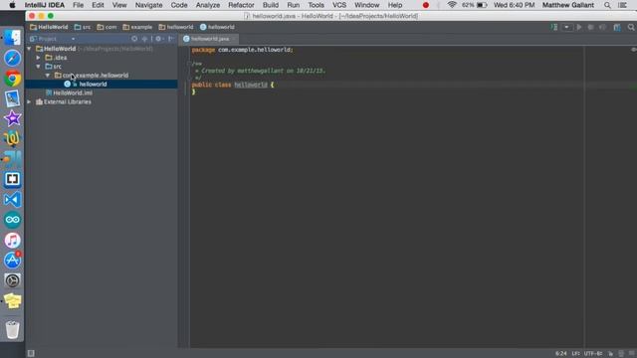This screenshot has height=358, width=637.
Task: Click the Spotlight search icon in menu bar
Action: [x=607, y=5]
